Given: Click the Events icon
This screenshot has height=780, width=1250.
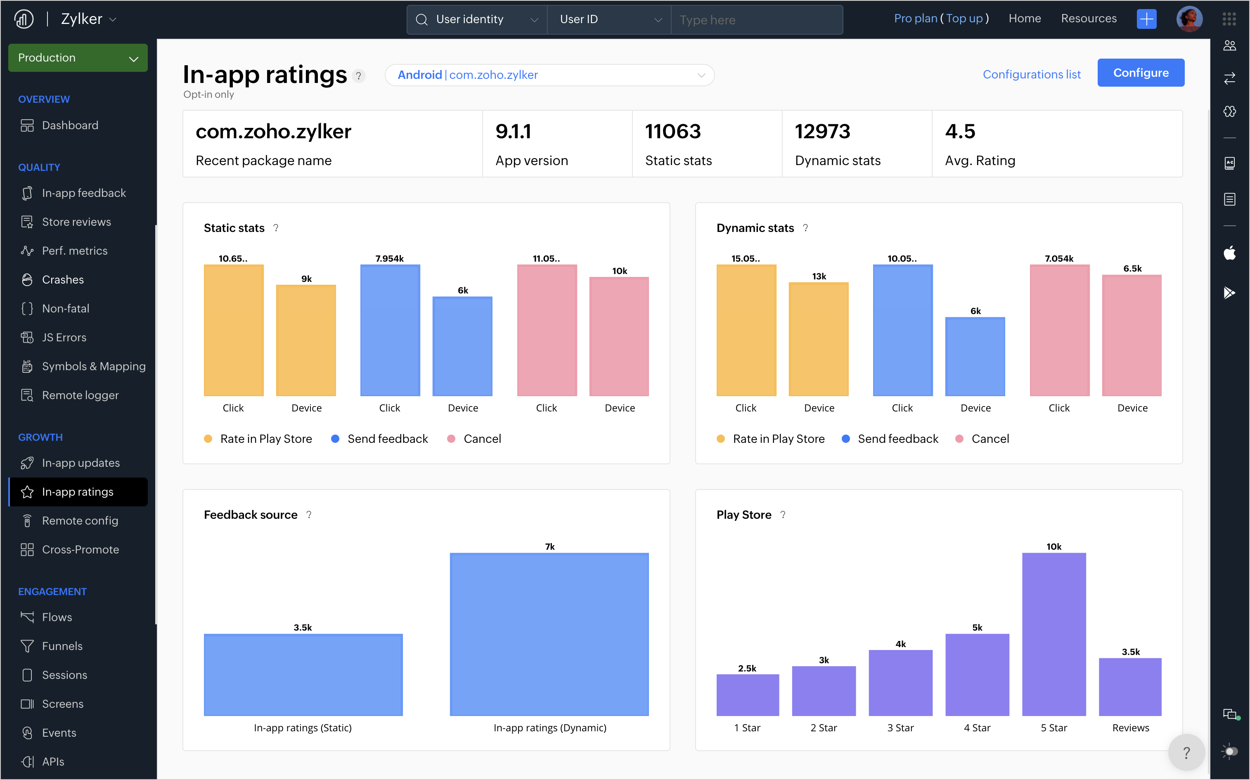Looking at the screenshot, I should coord(27,733).
